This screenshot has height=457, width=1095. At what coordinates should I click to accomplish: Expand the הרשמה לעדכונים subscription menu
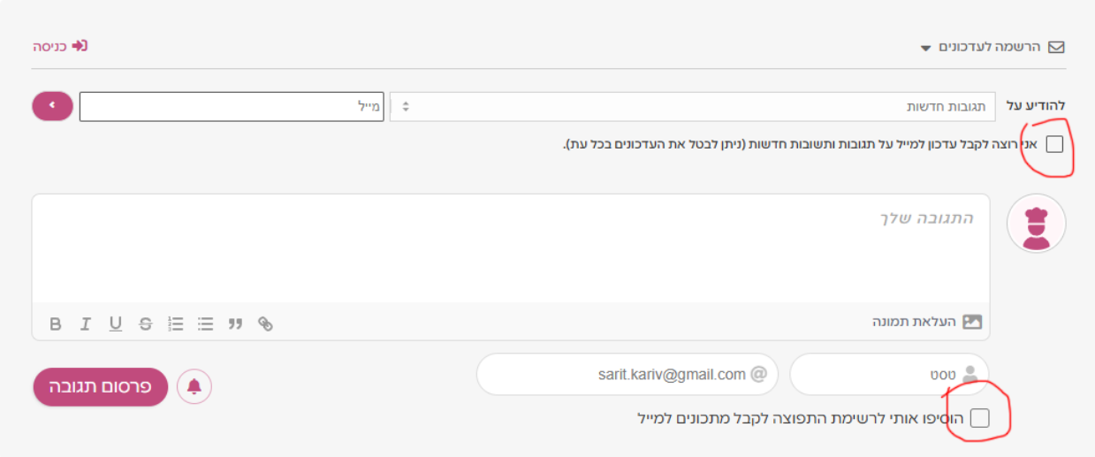(992, 47)
